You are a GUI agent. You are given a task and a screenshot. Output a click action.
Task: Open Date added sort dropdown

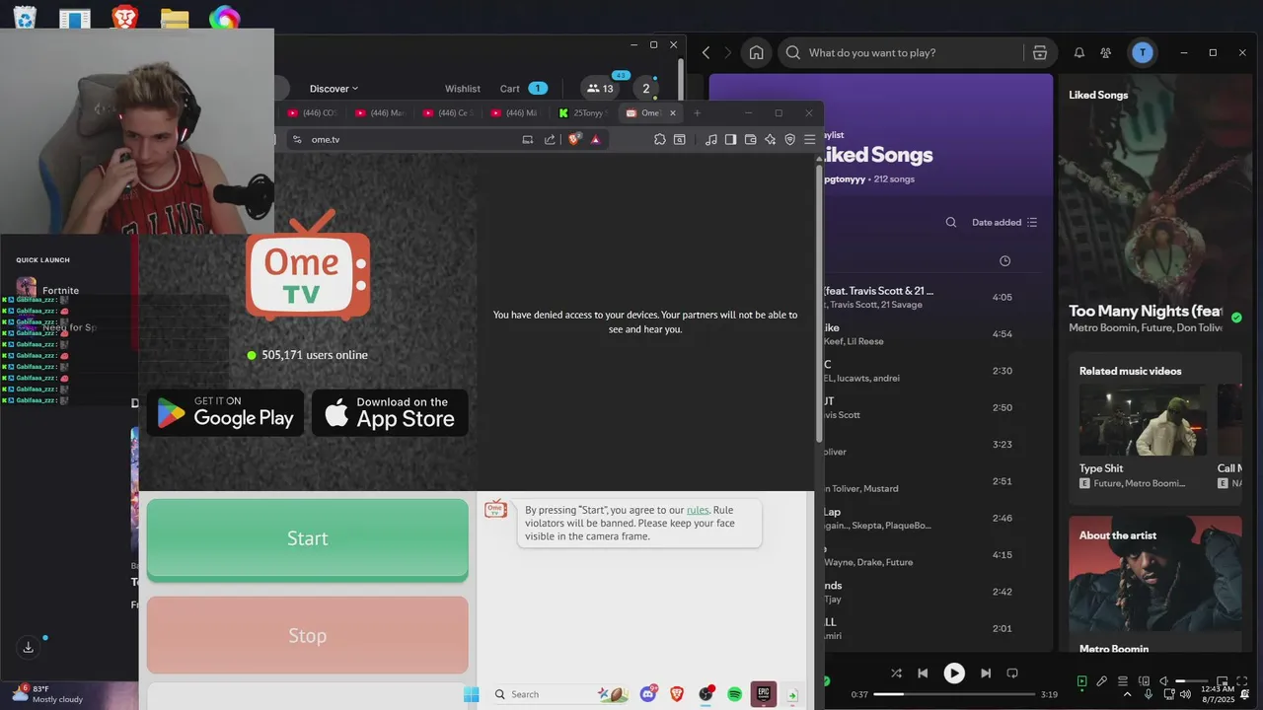[x=1004, y=223]
